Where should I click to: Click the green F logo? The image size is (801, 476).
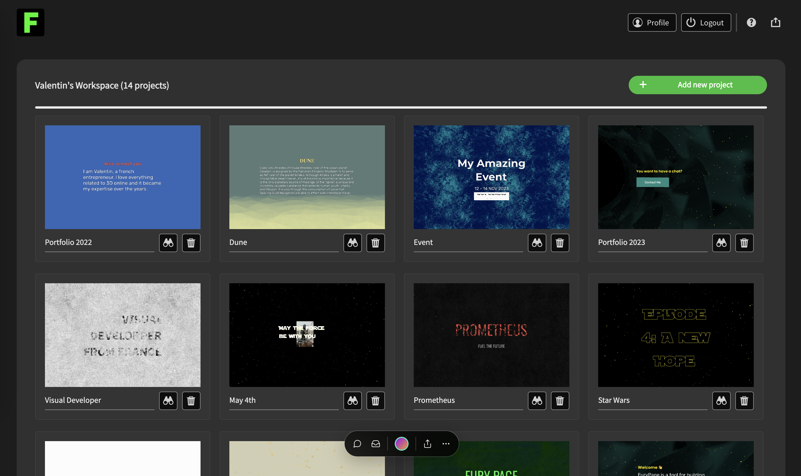(31, 22)
